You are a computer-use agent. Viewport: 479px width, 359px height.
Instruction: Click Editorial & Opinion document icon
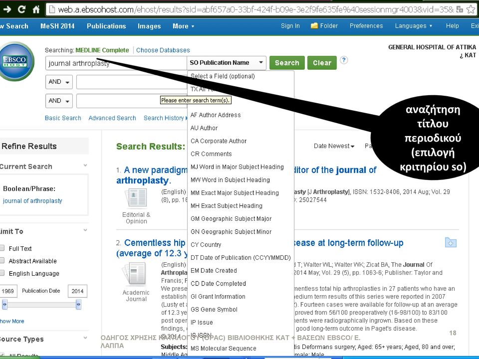136,197
